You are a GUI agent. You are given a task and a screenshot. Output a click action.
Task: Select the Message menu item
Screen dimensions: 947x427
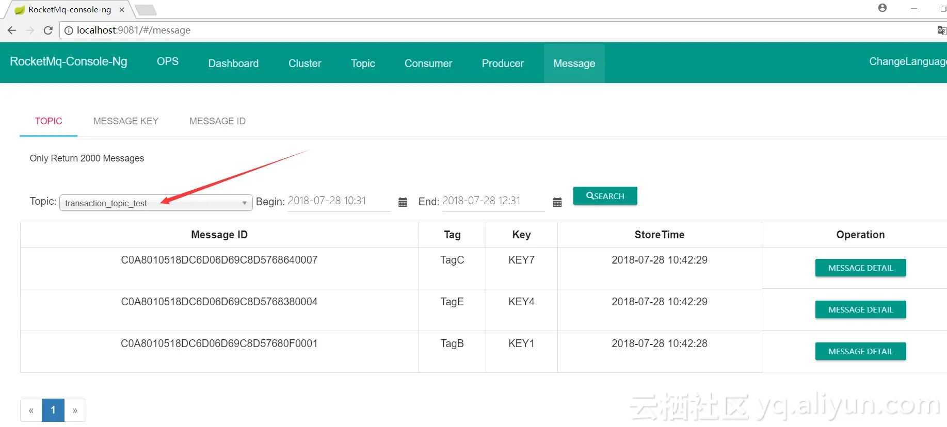click(x=574, y=63)
